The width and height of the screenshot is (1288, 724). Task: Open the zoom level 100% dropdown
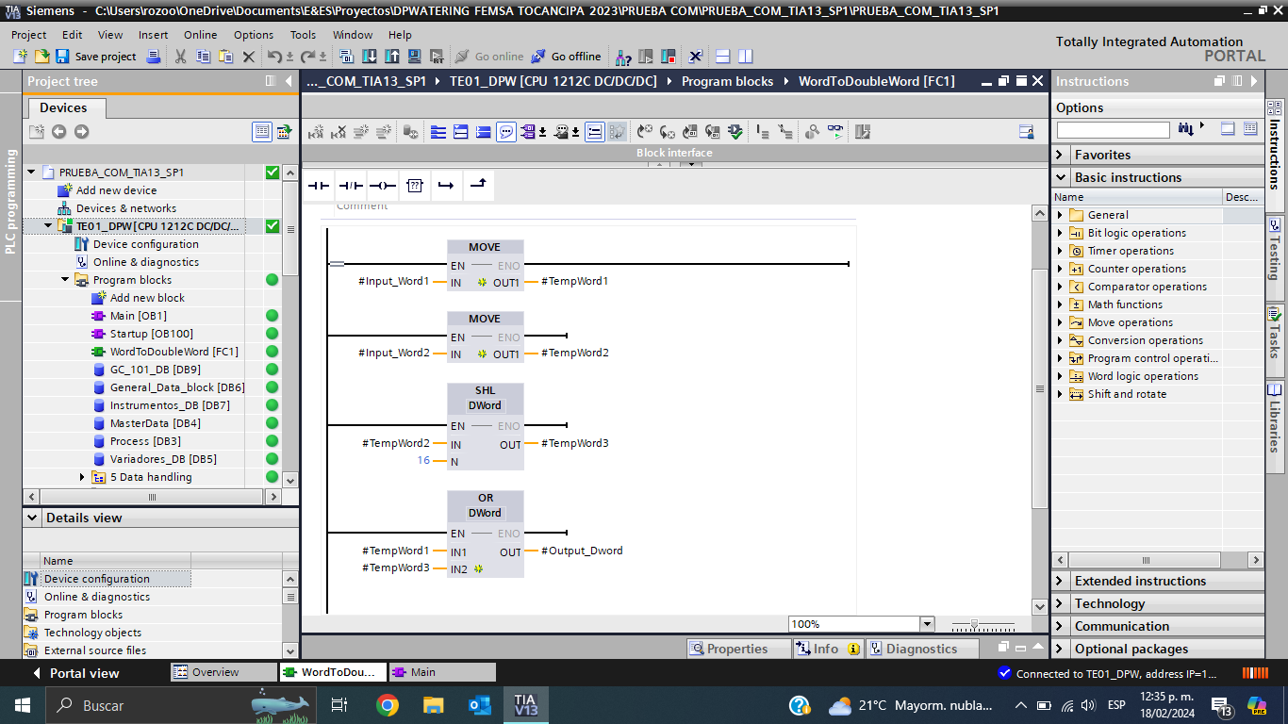[x=926, y=624]
